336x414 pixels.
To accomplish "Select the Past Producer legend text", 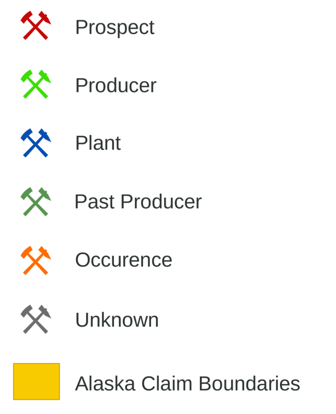I will coord(138,202).
